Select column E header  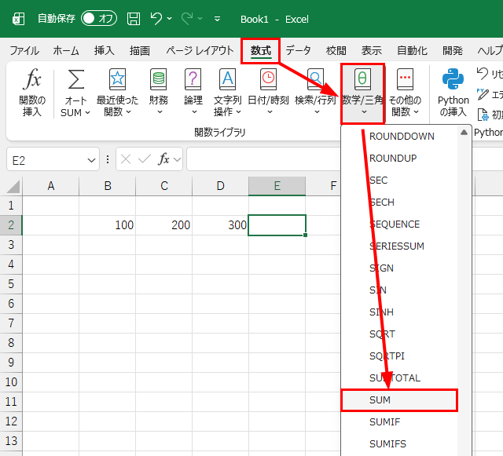277,186
